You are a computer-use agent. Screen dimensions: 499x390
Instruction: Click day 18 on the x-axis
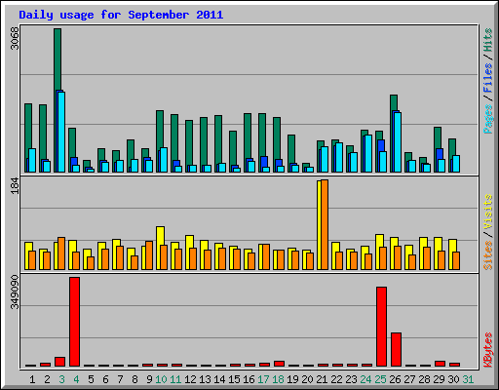[x=278, y=379]
